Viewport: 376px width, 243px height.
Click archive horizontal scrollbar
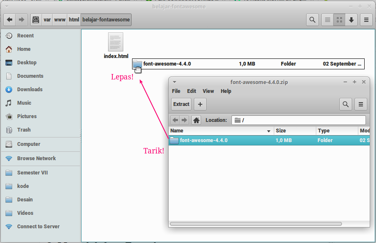click(256, 224)
